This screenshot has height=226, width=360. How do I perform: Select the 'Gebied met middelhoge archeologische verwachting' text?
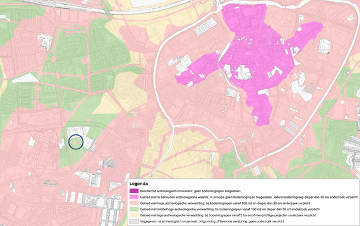(176, 209)
